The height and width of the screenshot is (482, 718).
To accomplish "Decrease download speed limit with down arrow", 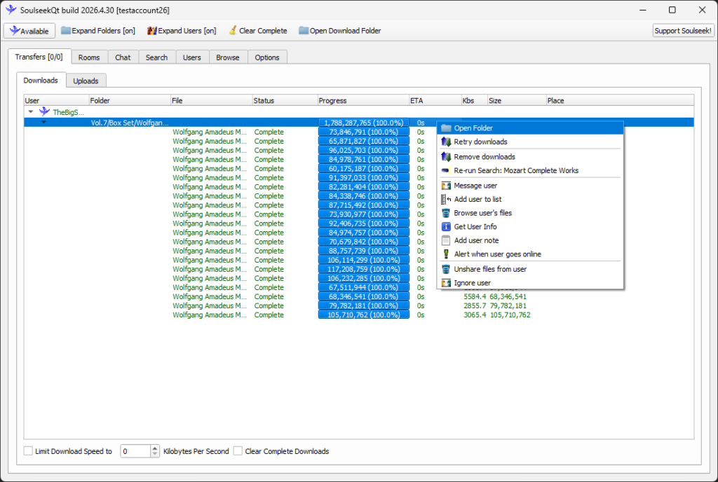I will pyautogui.click(x=155, y=454).
